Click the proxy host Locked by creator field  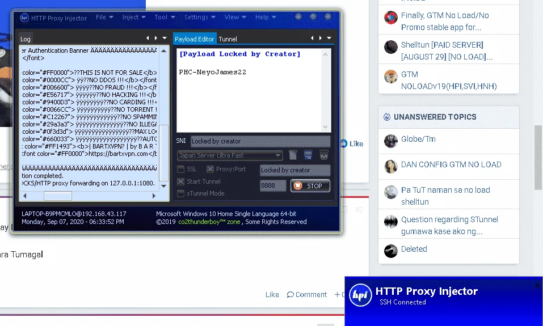pos(295,170)
